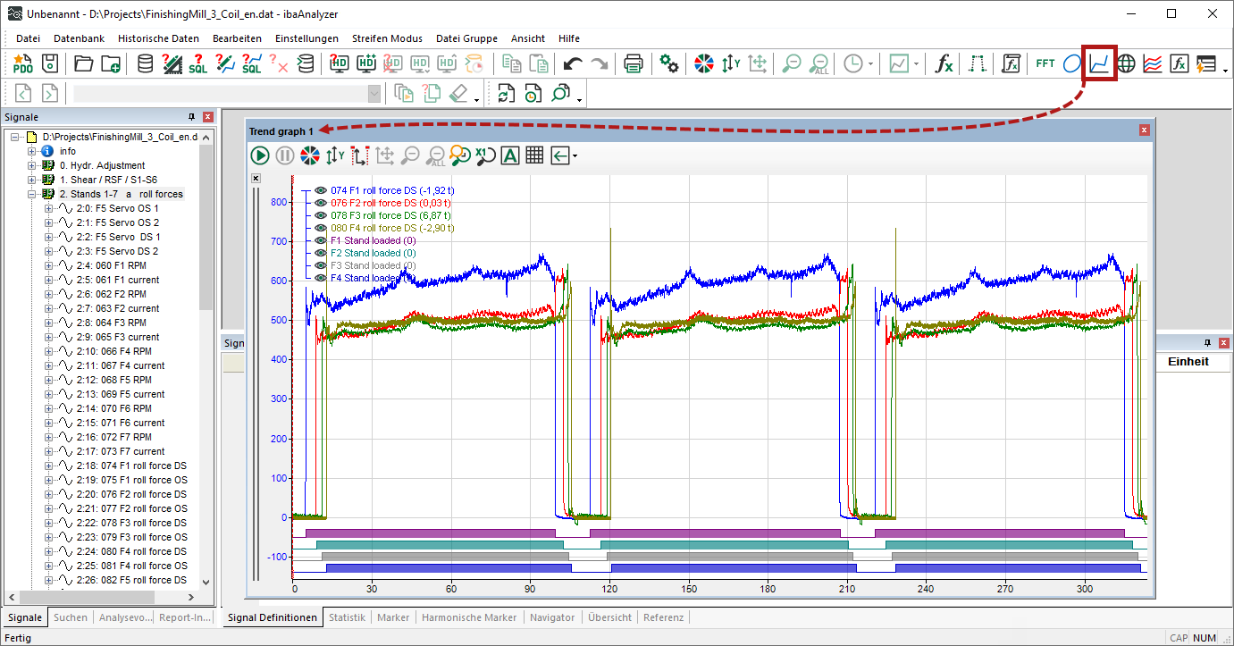1234x646 pixels.
Task: Toggle the grid display icon in trend graph
Action: (x=534, y=155)
